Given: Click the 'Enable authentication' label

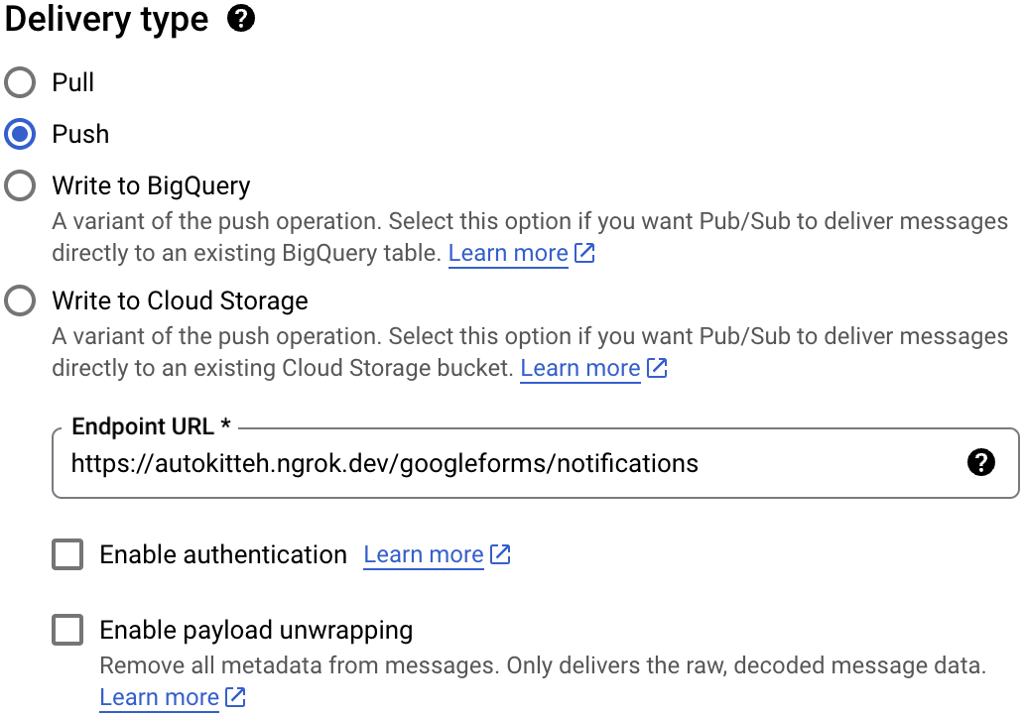Looking at the screenshot, I should tap(223, 554).
